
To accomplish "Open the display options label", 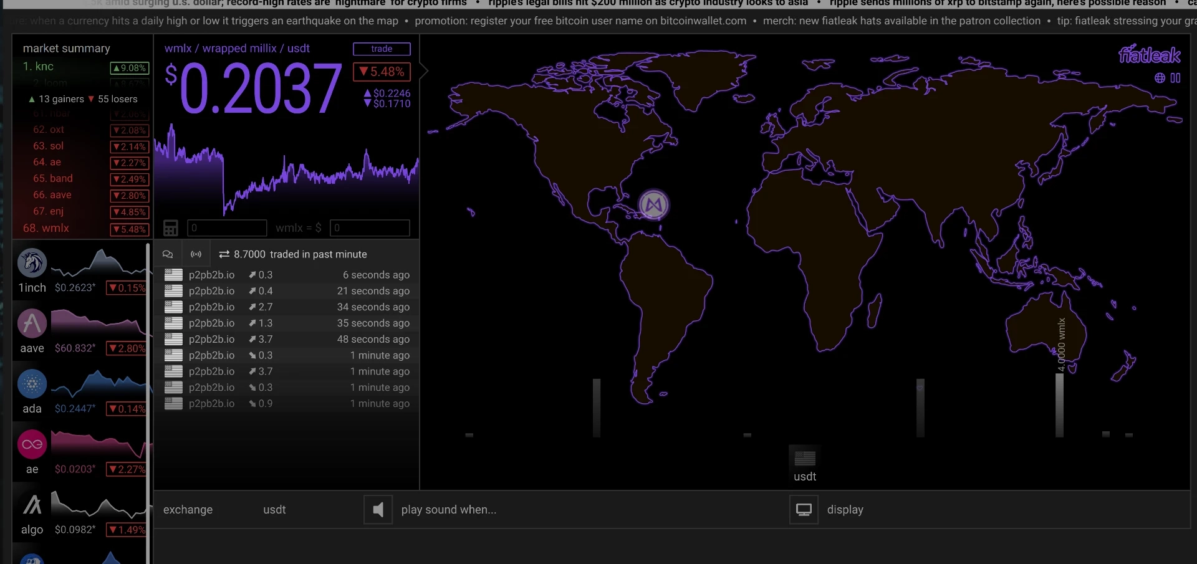I will click(845, 510).
